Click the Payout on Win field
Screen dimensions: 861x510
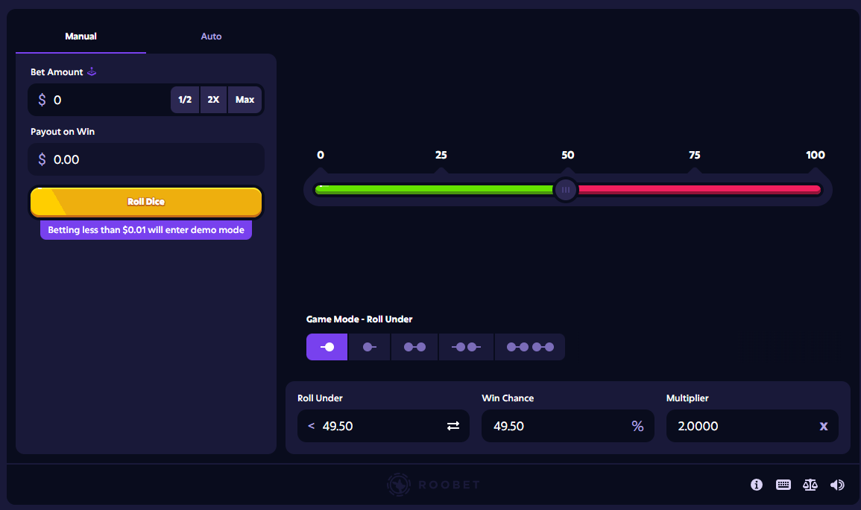point(146,159)
